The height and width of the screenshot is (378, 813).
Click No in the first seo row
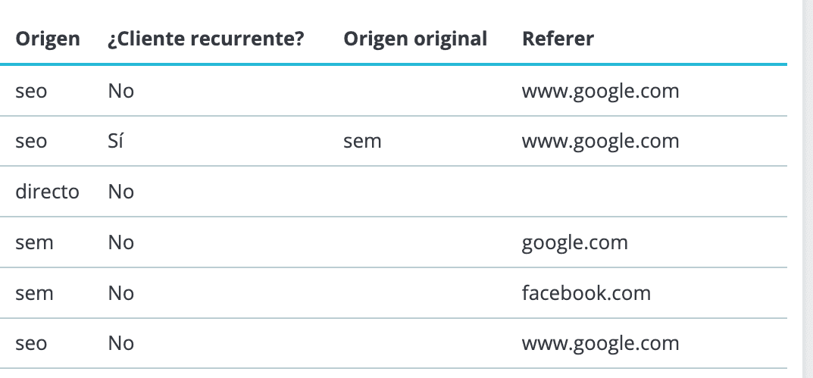(121, 91)
